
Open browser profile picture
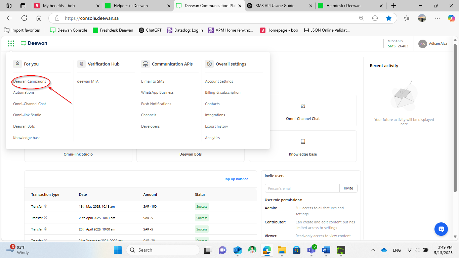point(422,18)
